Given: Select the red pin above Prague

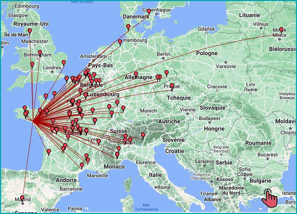Looking at the screenshot, I should 172,86.
